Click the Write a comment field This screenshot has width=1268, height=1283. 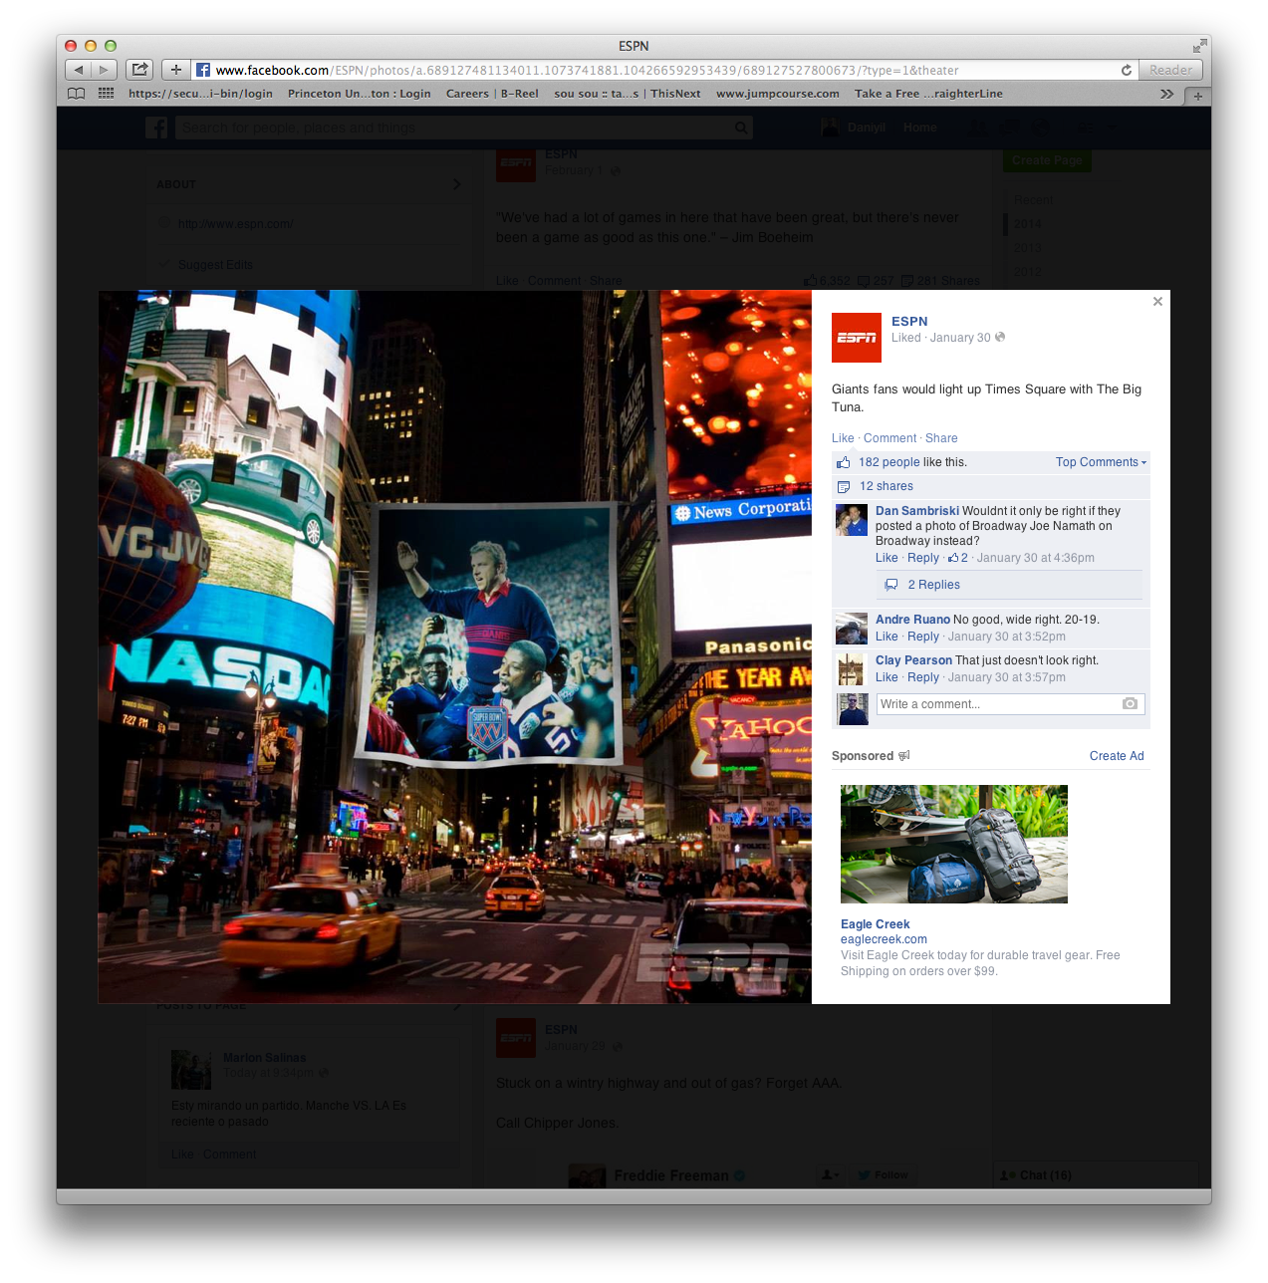pyautogui.click(x=1010, y=704)
